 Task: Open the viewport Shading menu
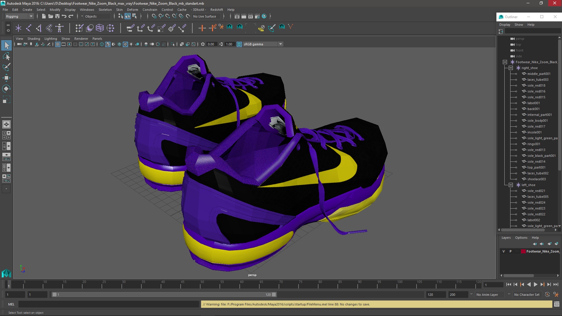point(34,39)
